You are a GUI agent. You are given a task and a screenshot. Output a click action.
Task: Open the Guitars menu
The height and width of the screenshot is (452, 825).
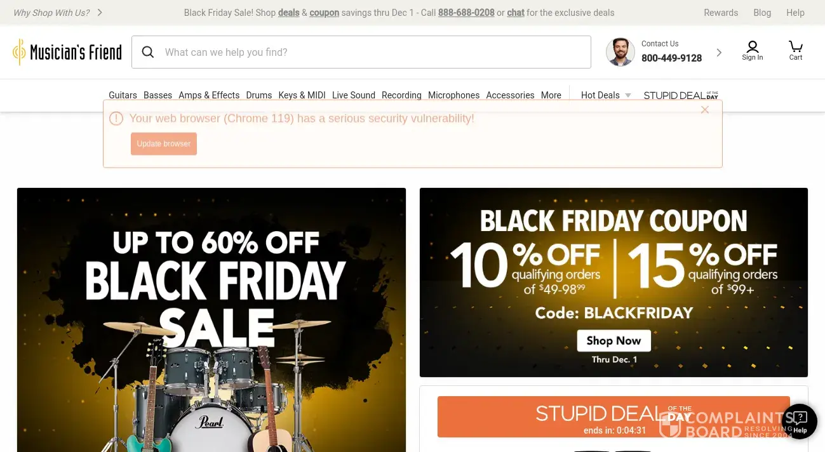(123, 95)
